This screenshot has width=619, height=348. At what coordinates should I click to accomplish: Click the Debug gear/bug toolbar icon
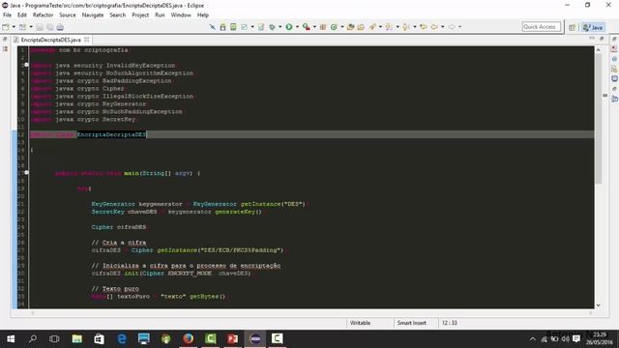272,27
